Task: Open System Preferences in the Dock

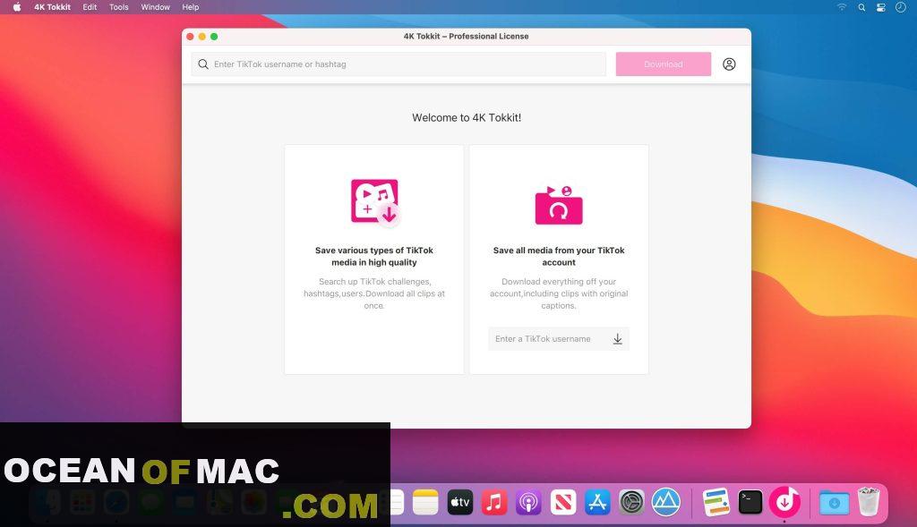Action: pyautogui.click(x=631, y=502)
